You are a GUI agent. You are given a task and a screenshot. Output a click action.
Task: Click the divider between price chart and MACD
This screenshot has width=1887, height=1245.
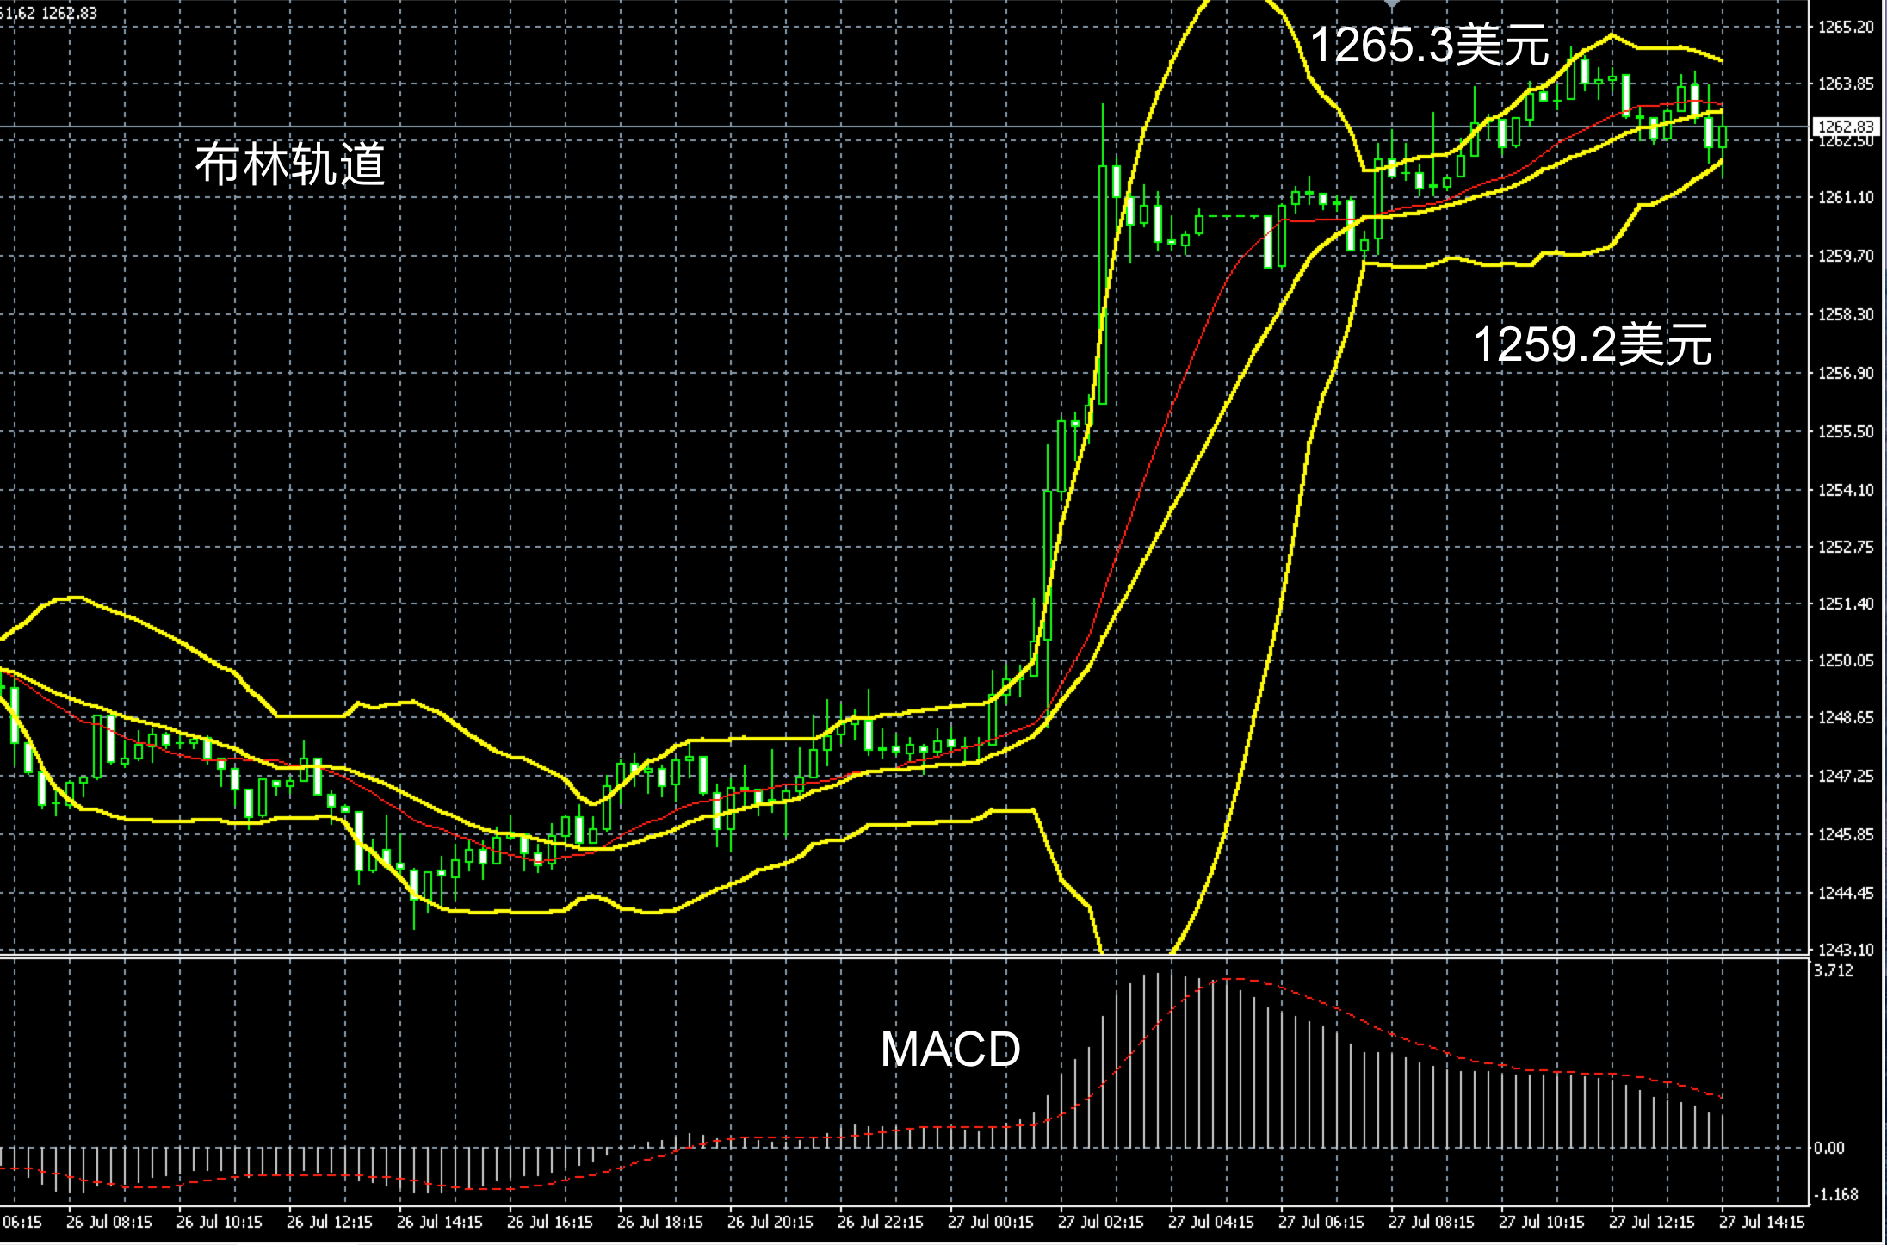point(861,957)
